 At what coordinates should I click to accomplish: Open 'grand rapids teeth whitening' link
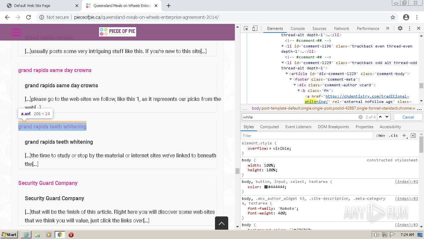52,126
